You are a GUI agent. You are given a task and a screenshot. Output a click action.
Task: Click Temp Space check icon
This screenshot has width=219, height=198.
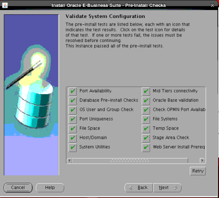click(x=146, y=129)
